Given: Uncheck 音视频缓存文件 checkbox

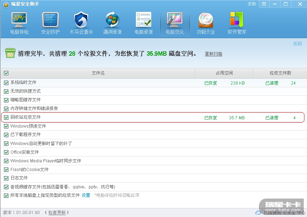Looking at the screenshot, I should coord(6,187).
